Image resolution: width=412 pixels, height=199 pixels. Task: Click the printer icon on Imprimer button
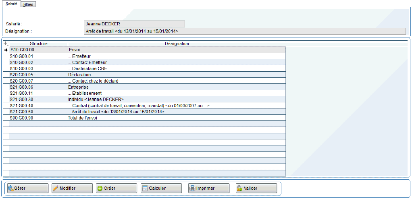click(192, 188)
